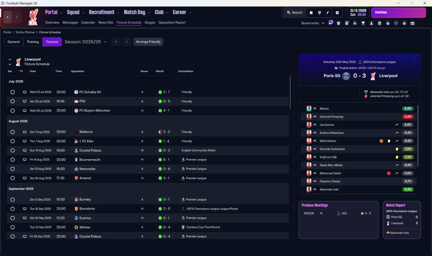Open the coin stack bookmark icon
This screenshot has height=256, width=432.
[x=380, y=23]
